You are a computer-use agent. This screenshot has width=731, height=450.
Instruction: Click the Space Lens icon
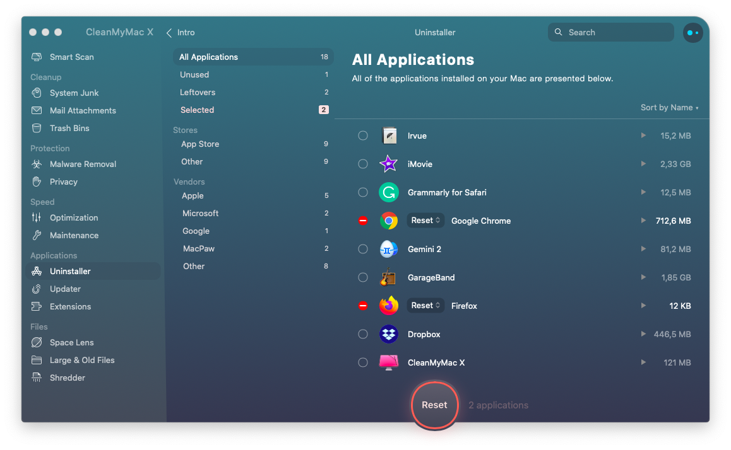37,342
